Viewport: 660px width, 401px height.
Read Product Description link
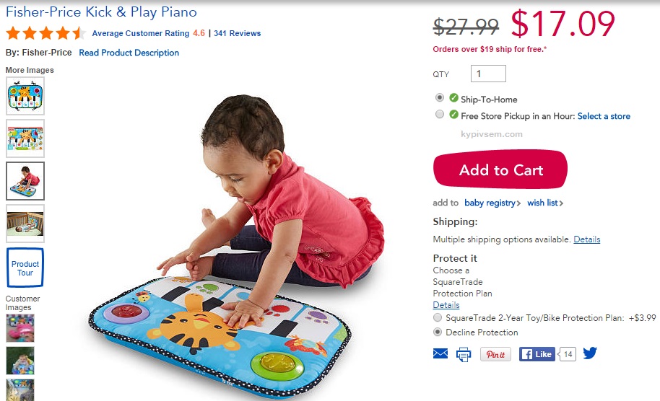point(129,53)
